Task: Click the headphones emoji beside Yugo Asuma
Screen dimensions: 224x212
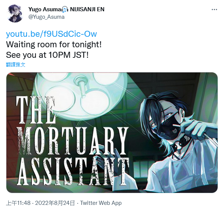Action: coord(65,9)
